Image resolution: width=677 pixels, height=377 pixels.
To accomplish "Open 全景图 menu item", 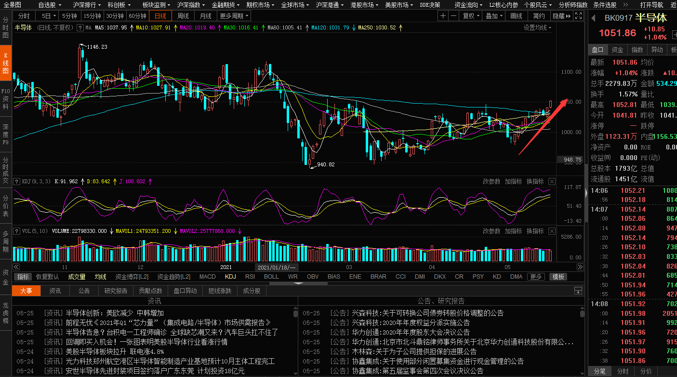I will pos(12,5).
